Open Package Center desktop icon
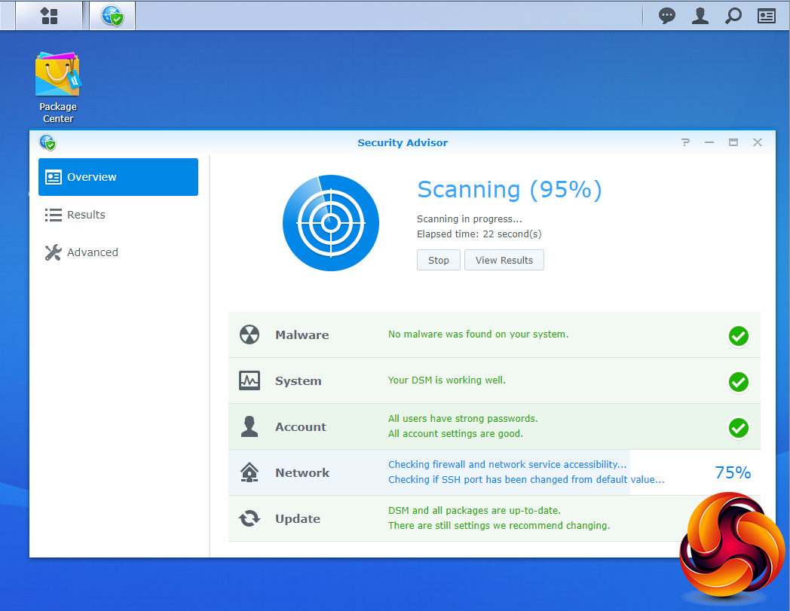 click(x=58, y=87)
